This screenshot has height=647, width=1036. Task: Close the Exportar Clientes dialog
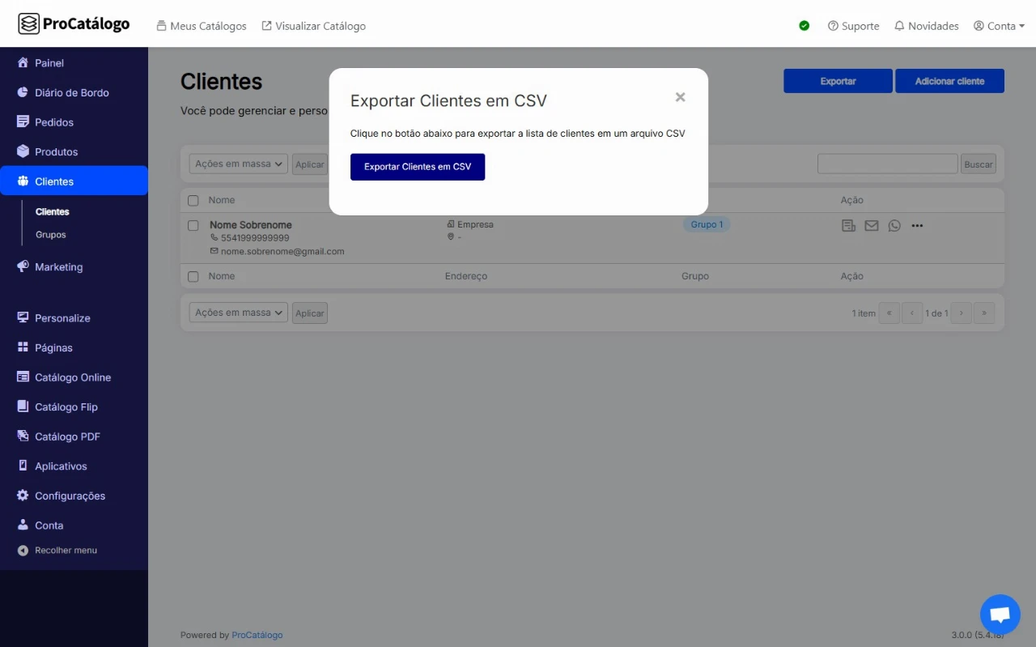coord(680,97)
